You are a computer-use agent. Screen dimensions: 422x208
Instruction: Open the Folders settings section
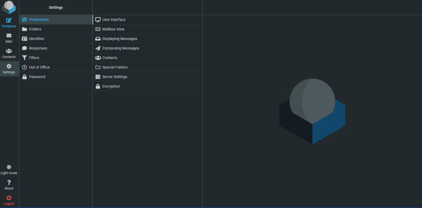point(35,29)
